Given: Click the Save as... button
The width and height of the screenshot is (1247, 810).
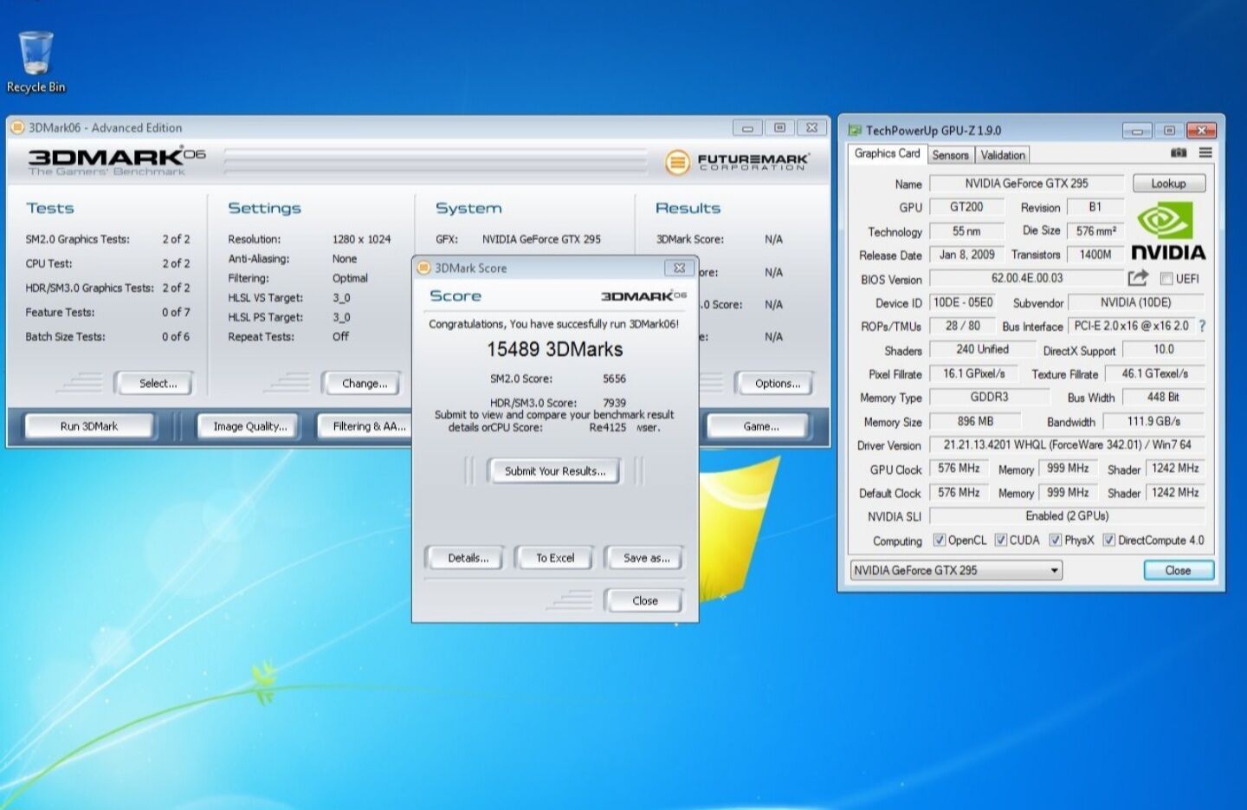Looking at the screenshot, I should click(646, 558).
